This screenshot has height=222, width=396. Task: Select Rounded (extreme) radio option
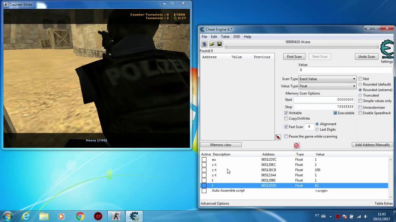(x=360, y=90)
